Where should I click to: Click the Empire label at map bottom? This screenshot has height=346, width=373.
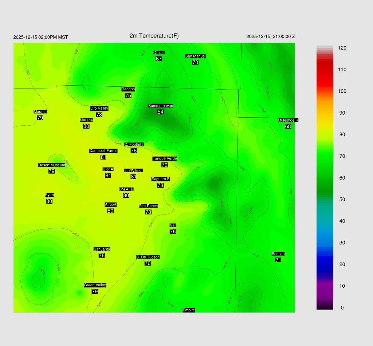click(x=189, y=310)
